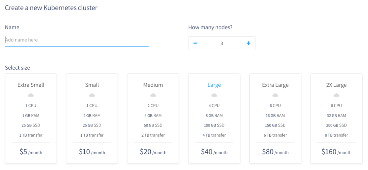Click 2 TB transfer spec

tap(153, 135)
